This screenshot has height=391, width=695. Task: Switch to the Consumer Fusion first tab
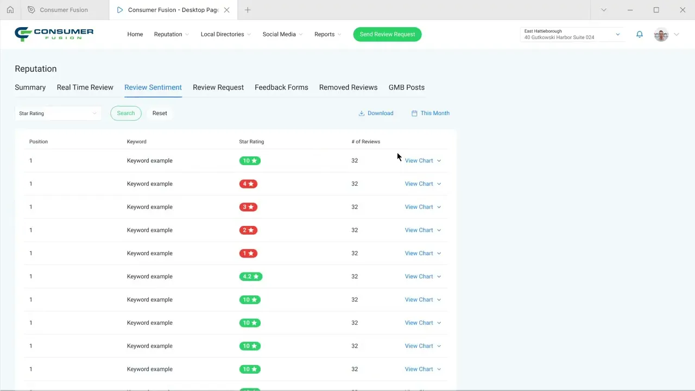coord(64,10)
